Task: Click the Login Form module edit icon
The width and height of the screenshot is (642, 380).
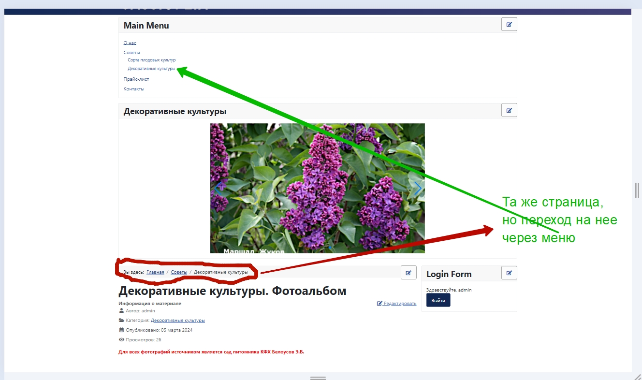Action: (509, 273)
